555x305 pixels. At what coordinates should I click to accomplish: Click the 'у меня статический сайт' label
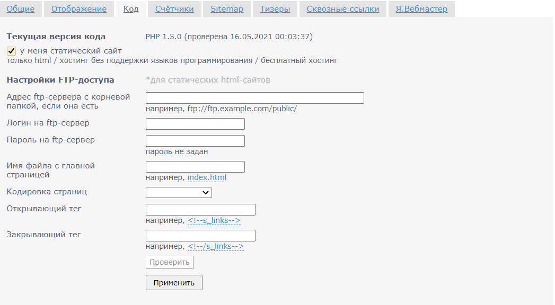71,51
